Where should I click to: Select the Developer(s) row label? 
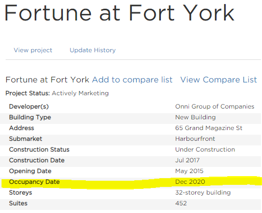click(29, 106)
